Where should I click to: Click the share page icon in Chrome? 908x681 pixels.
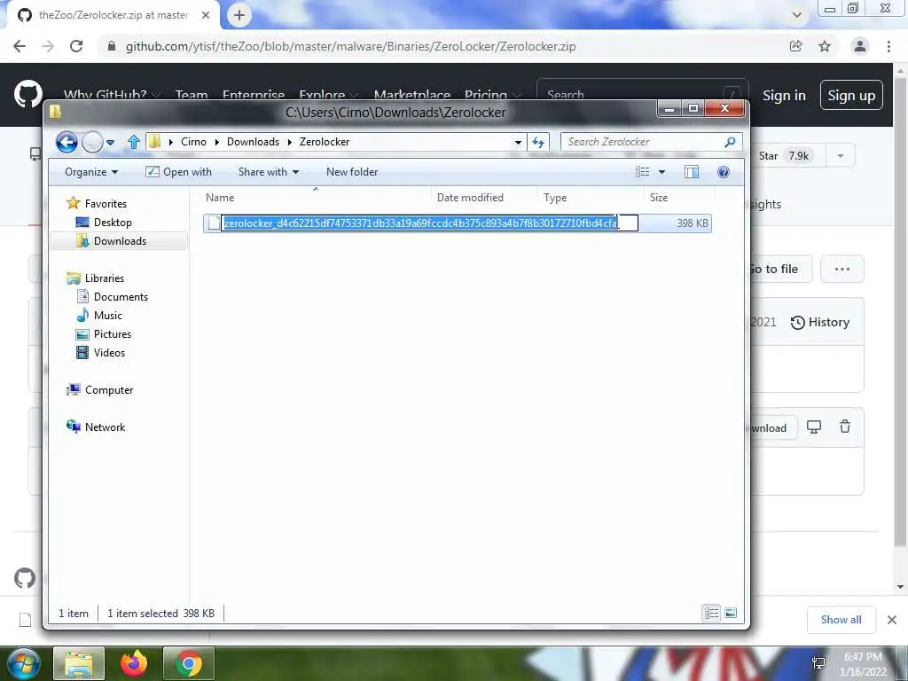point(796,46)
